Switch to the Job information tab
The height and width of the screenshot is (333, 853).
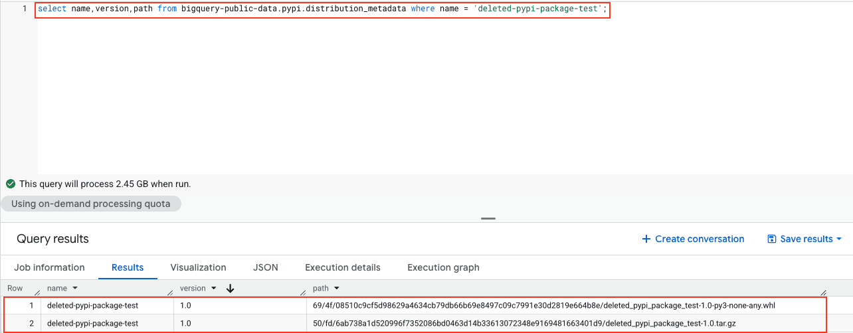[50, 267]
